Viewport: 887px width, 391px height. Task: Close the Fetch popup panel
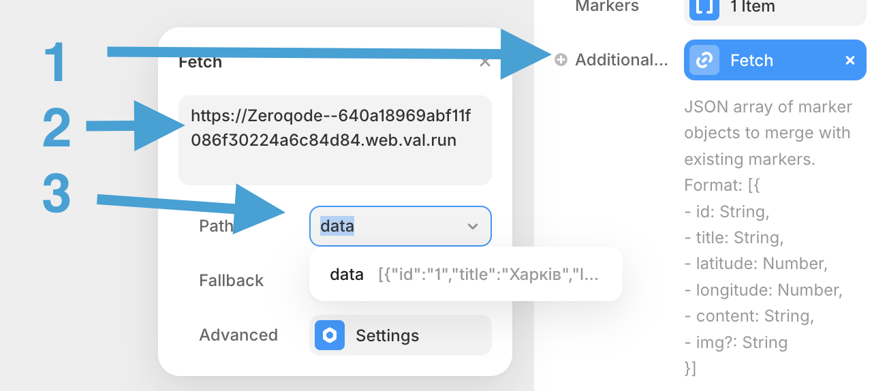coord(485,63)
